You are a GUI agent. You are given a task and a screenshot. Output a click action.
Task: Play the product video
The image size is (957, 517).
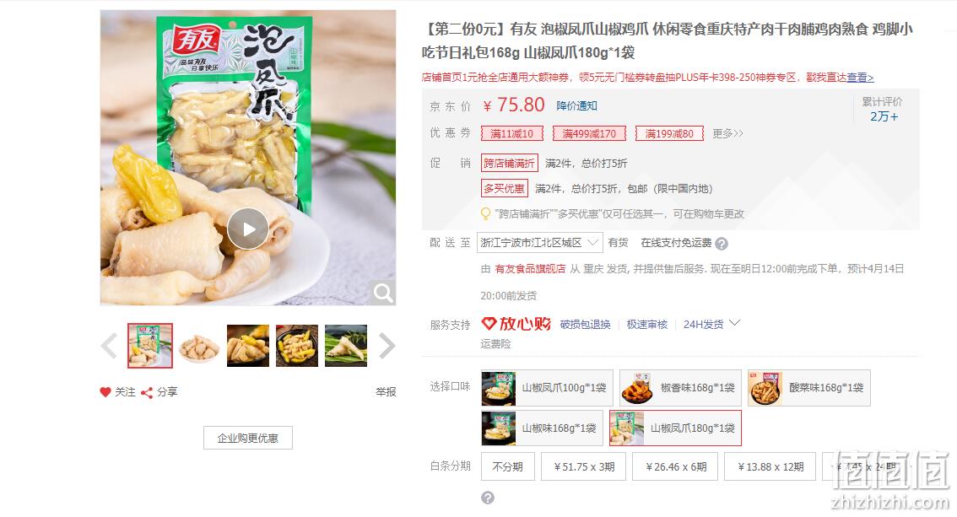pyautogui.click(x=248, y=229)
